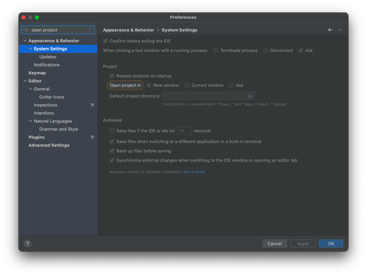The height and width of the screenshot is (276, 367).
Task: Toggle Confirm before exiting the IDE
Action: pos(105,41)
